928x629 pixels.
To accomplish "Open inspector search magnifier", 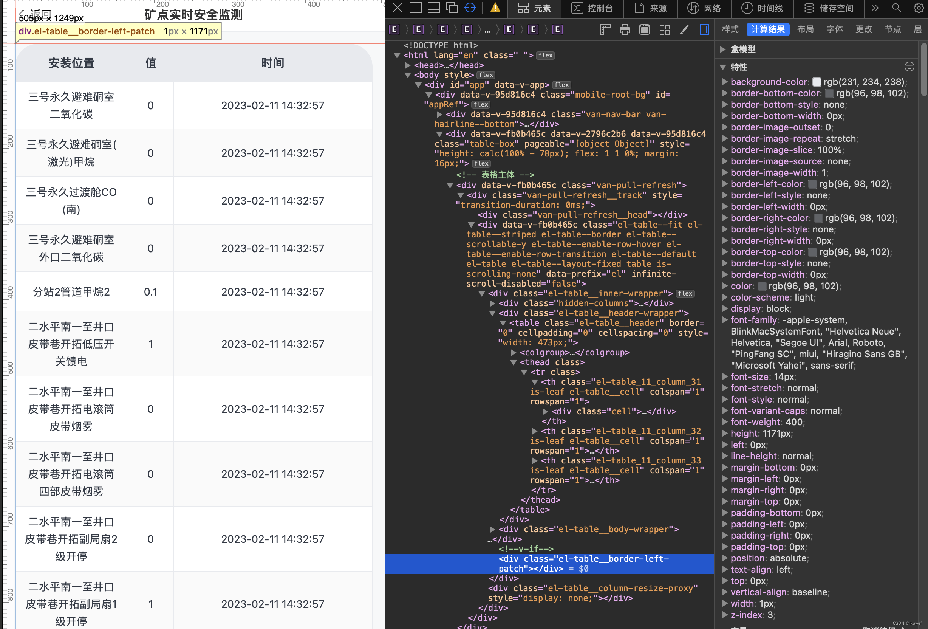I will (897, 8).
